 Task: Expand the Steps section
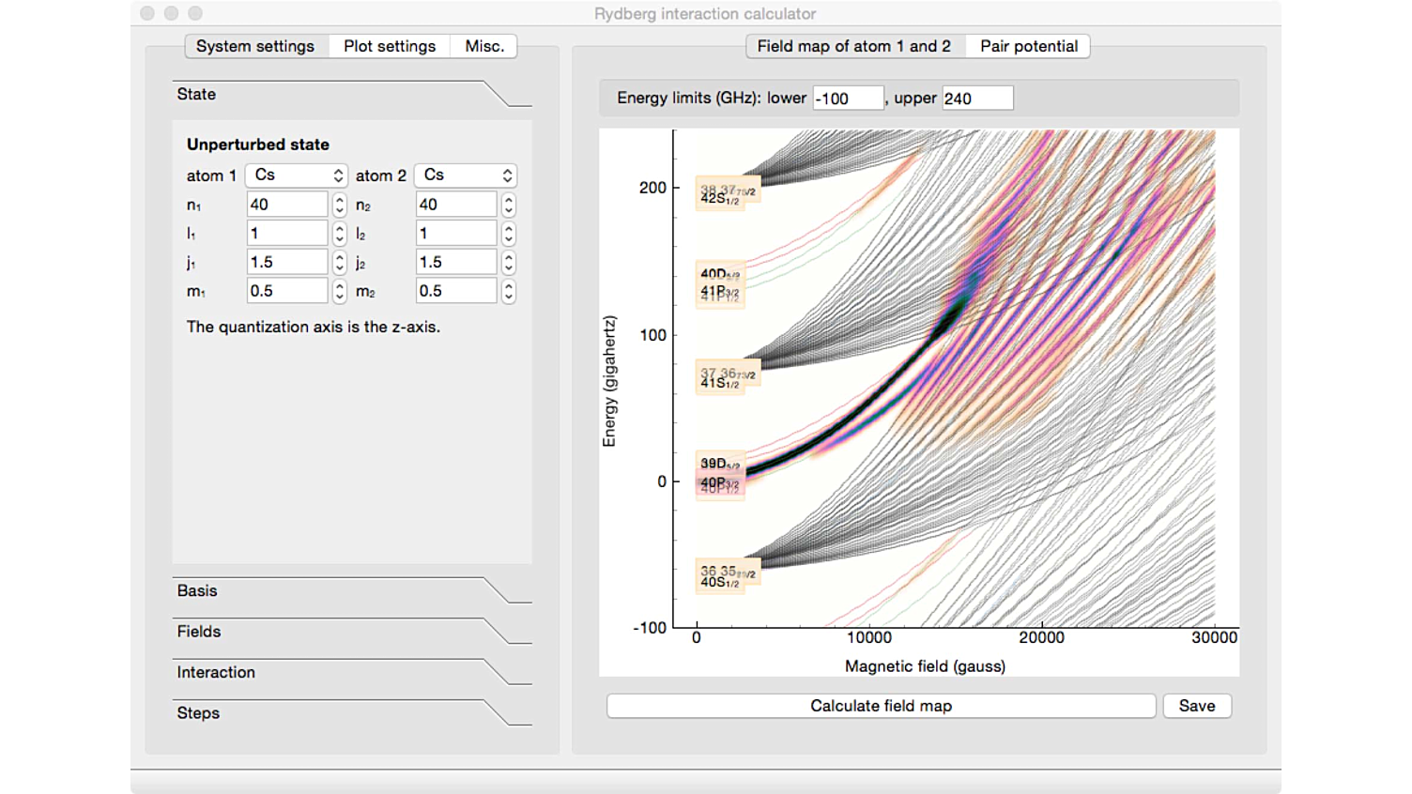click(x=198, y=713)
